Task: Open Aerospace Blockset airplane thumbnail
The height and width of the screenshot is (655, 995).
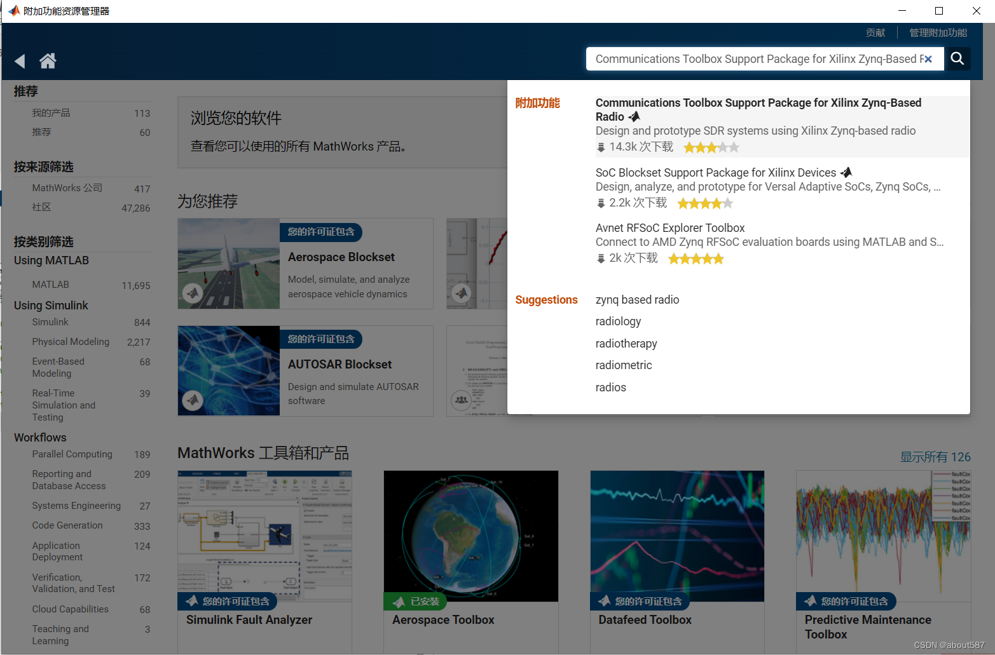Action: click(229, 264)
